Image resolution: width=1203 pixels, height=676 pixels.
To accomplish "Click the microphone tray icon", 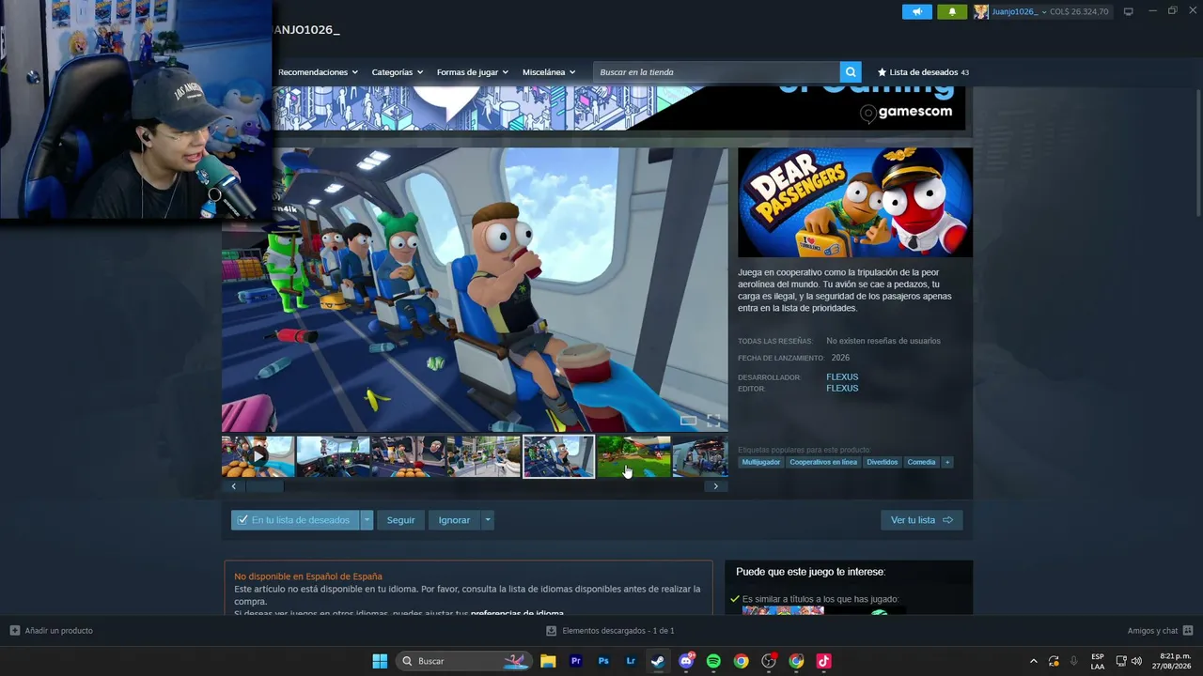I will [1073, 661].
